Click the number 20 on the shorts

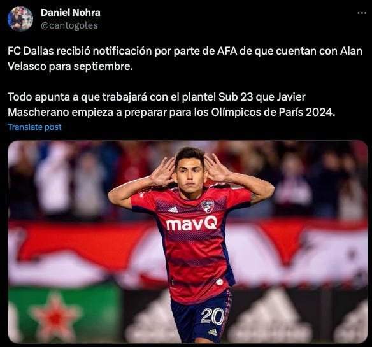tap(212, 316)
